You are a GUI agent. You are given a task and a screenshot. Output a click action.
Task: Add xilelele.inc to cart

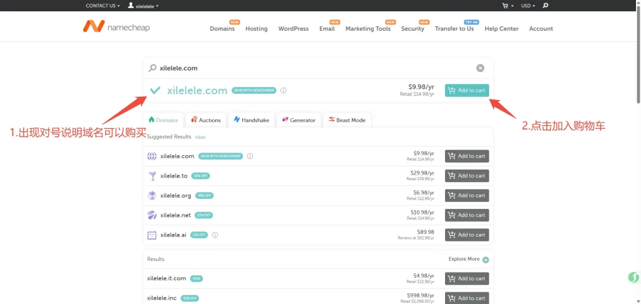[467, 298]
